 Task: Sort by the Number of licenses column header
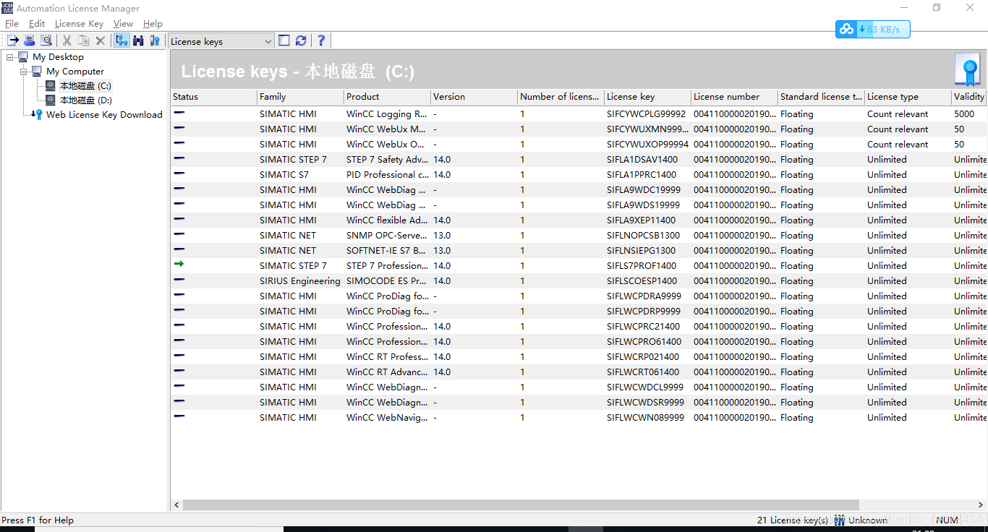click(x=561, y=97)
